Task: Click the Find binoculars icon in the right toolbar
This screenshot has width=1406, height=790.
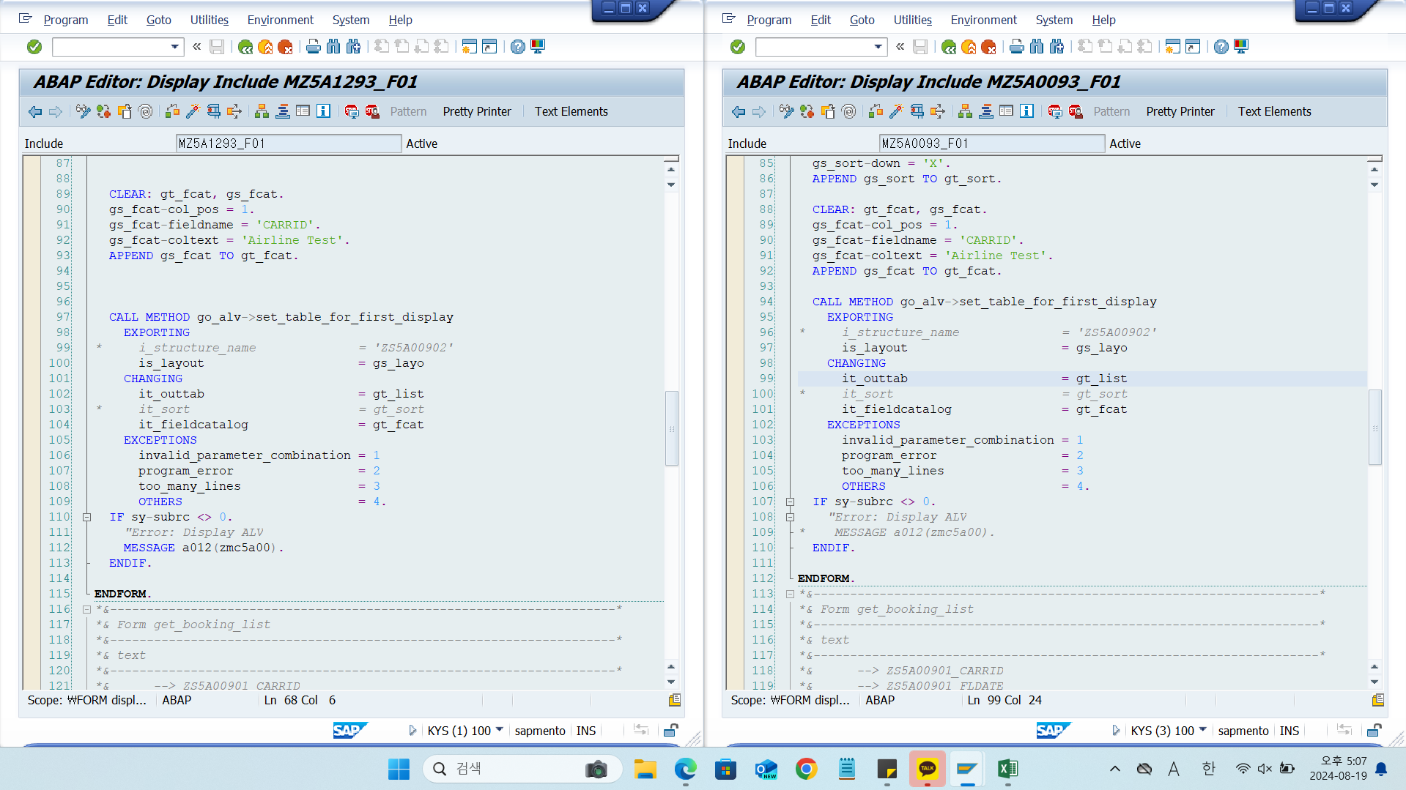Action: click(1036, 47)
